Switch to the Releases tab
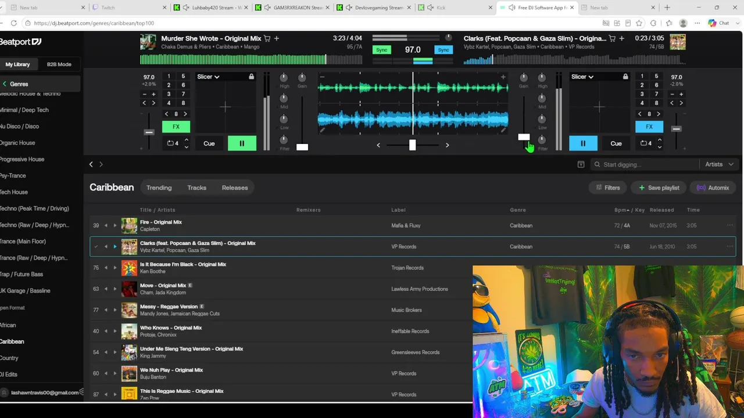The image size is (744, 418). pos(235,188)
